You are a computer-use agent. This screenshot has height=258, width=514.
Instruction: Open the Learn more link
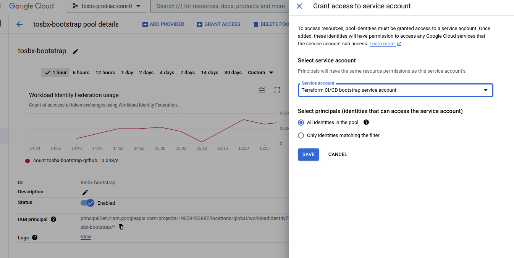(383, 43)
